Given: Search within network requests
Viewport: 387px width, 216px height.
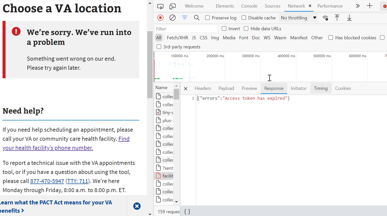Looking at the screenshot, I should point(197,18).
